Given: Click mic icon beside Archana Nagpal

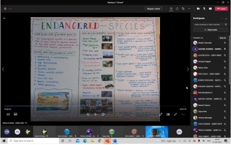Looking at the screenshot, I should [225, 62].
